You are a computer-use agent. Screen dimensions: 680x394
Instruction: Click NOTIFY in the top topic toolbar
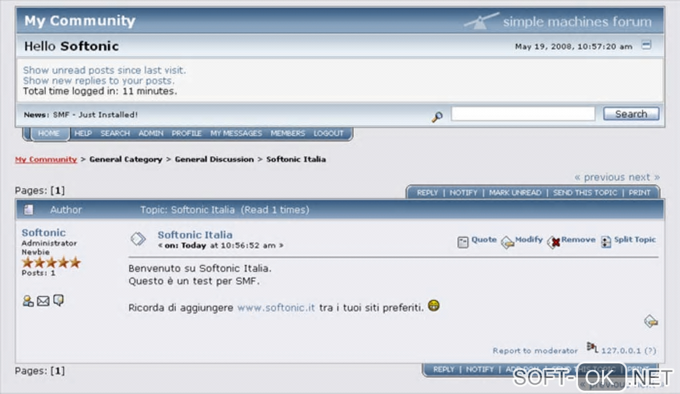click(463, 192)
